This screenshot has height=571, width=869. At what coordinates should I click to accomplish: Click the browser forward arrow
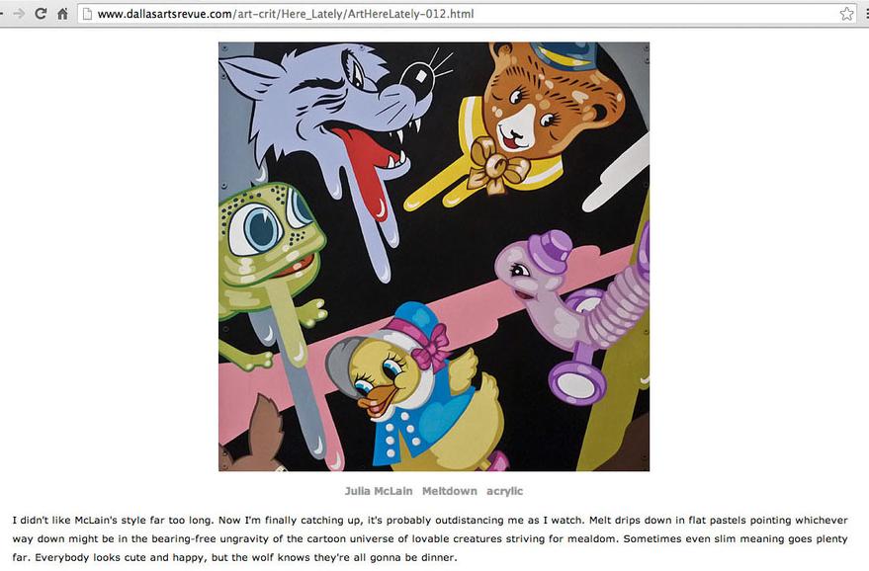point(19,13)
